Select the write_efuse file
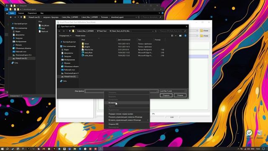This screenshot has height=151, width=268. tap(87, 55)
